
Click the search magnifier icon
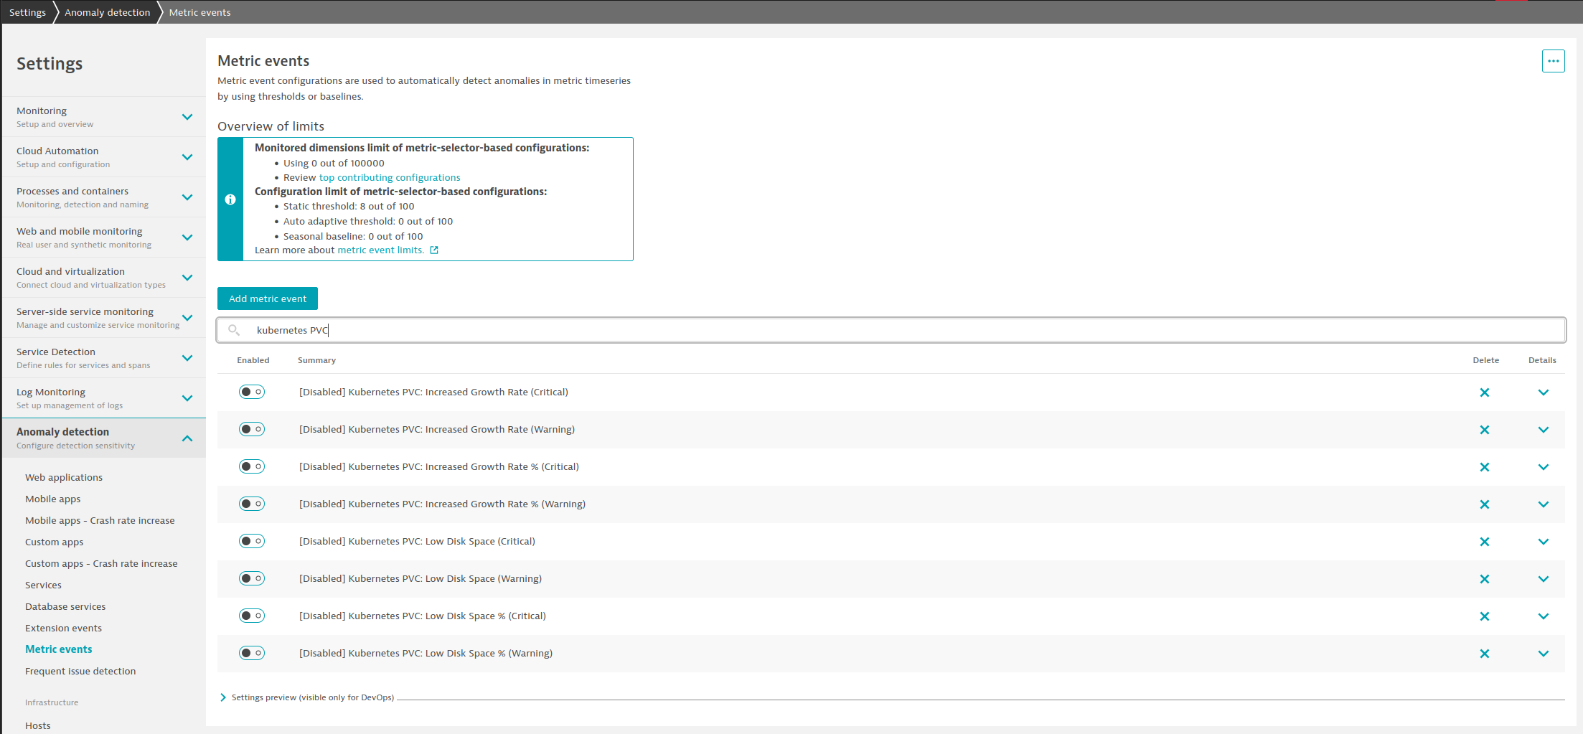(x=234, y=330)
